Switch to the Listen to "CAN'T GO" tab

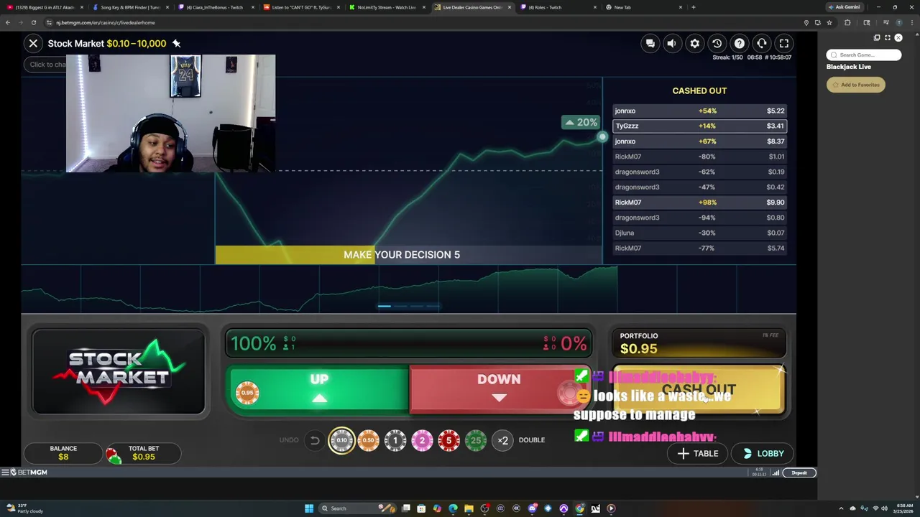coord(300,7)
